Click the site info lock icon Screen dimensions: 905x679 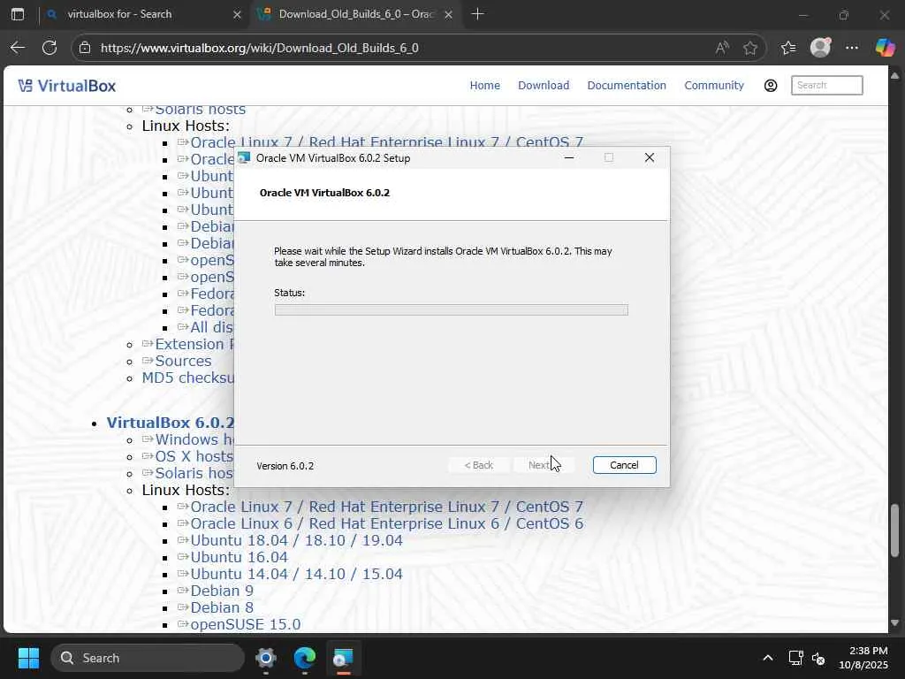85,48
